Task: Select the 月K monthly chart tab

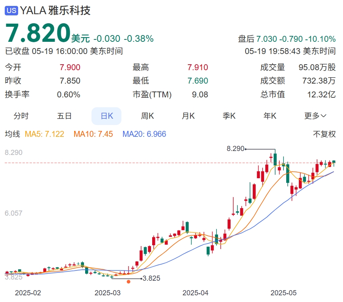Action: click(x=188, y=116)
